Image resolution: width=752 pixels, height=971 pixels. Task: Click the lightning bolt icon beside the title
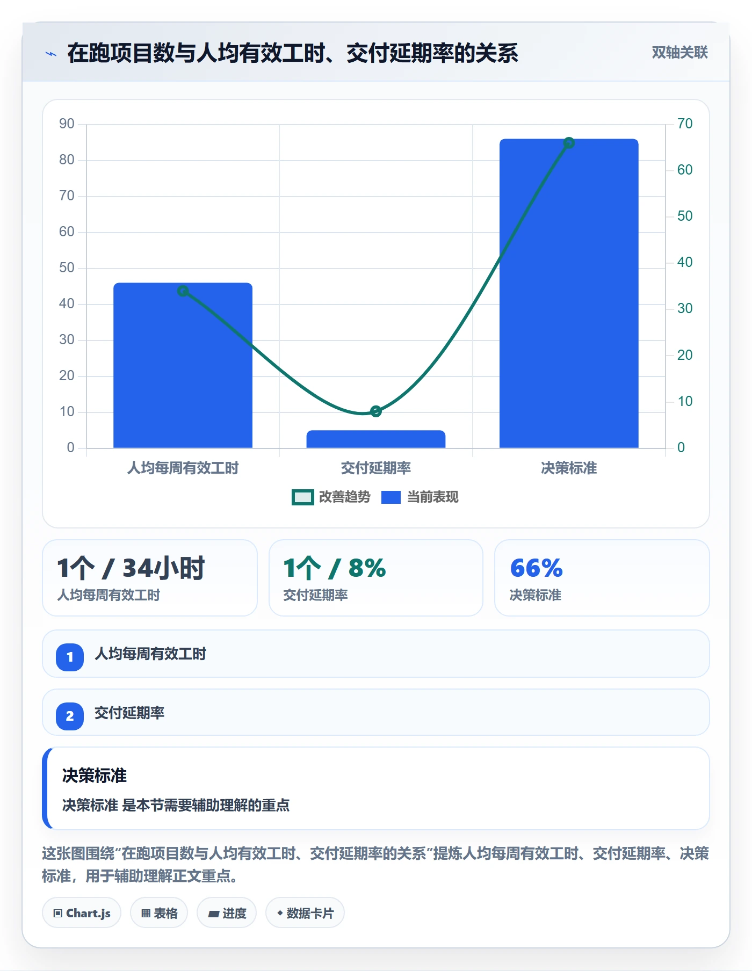point(51,53)
